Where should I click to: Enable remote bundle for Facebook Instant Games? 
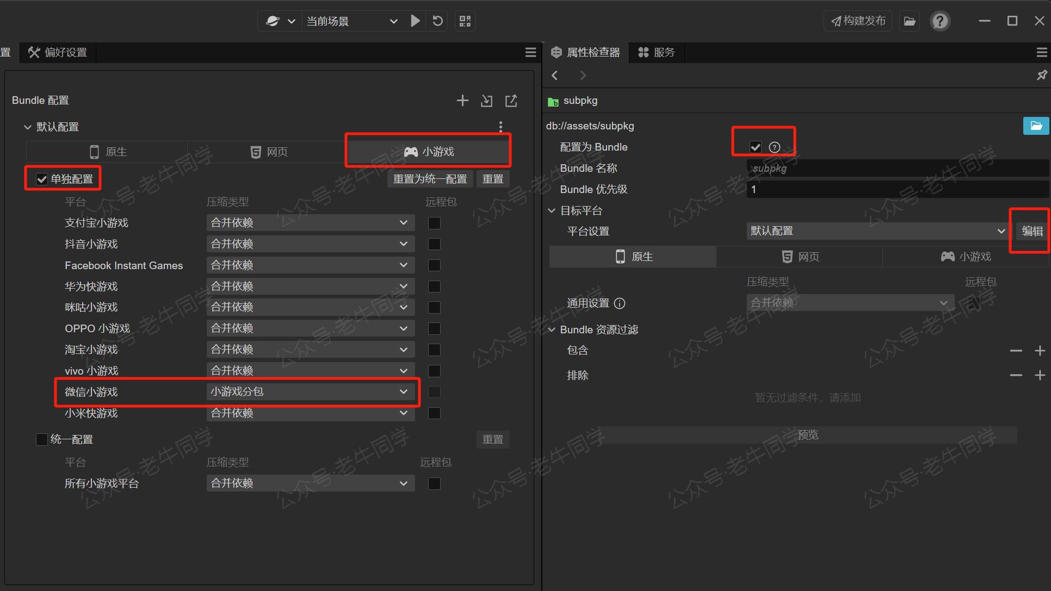[434, 265]
